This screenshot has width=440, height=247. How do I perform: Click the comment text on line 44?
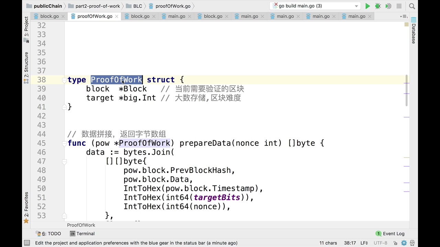tap(117, 134)
